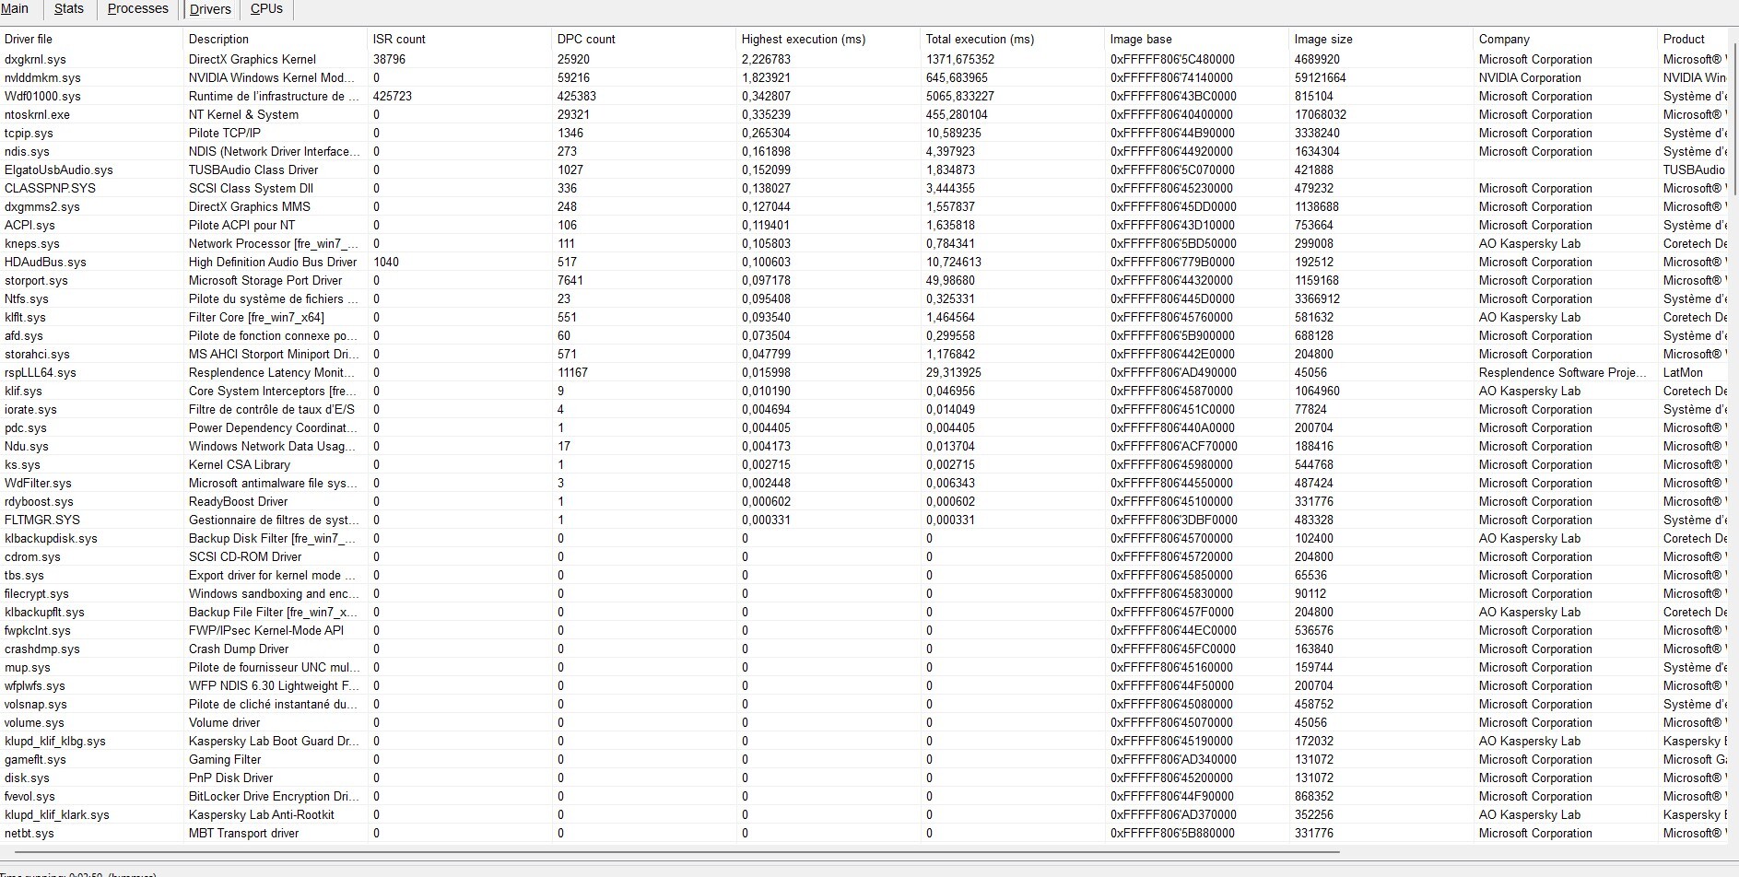Select the ndis.sys driver row
Screen dimensions: 1739x877
coord(864,151)
